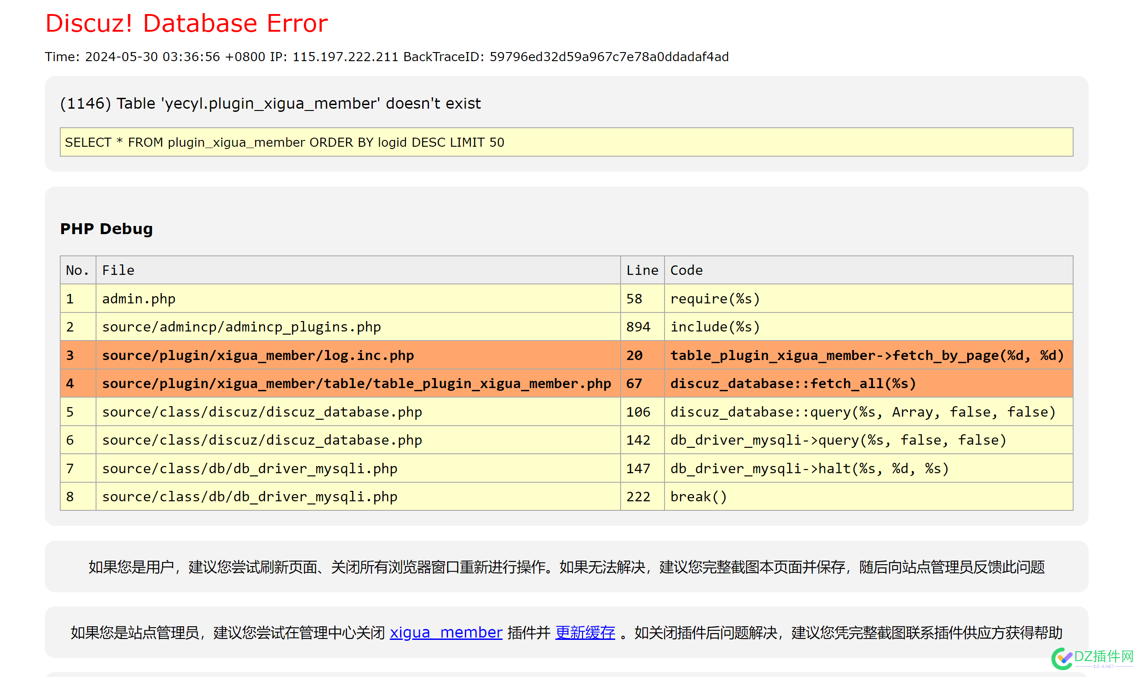
Task: Click the Time and BackTraceID line
Action: (386, 57)
